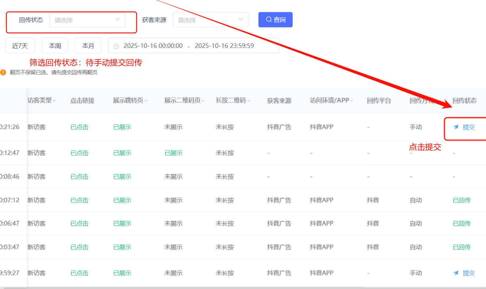Click the paper plane icon in last row
Image resolution: width=486 pixels, height=289 pixels.
pyautogui.click(x=456, y=273)
